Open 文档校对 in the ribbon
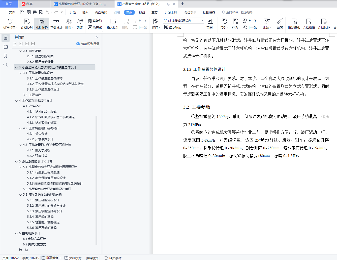Image resolution: width=337 pixels, height=260 pixels. coord(27,24)
